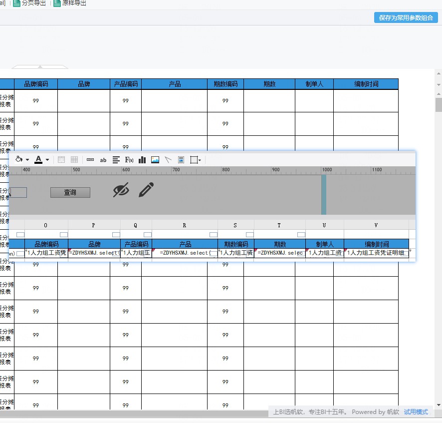
Task: Insert a sub-report with the document icon
Action: pos(181,160)
